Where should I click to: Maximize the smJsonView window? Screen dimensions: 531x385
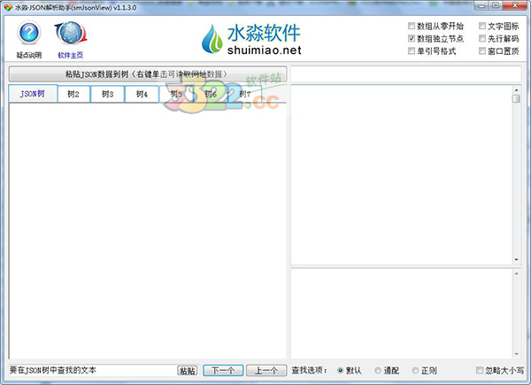tap(496, 6)
